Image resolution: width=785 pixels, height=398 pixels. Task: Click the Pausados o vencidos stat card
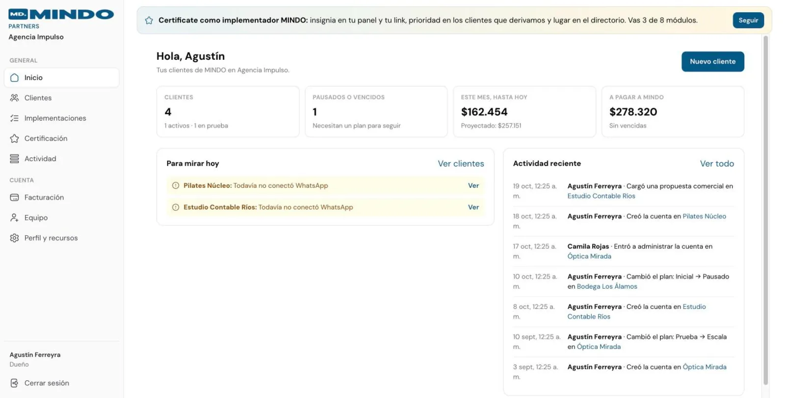pos(376,112)
